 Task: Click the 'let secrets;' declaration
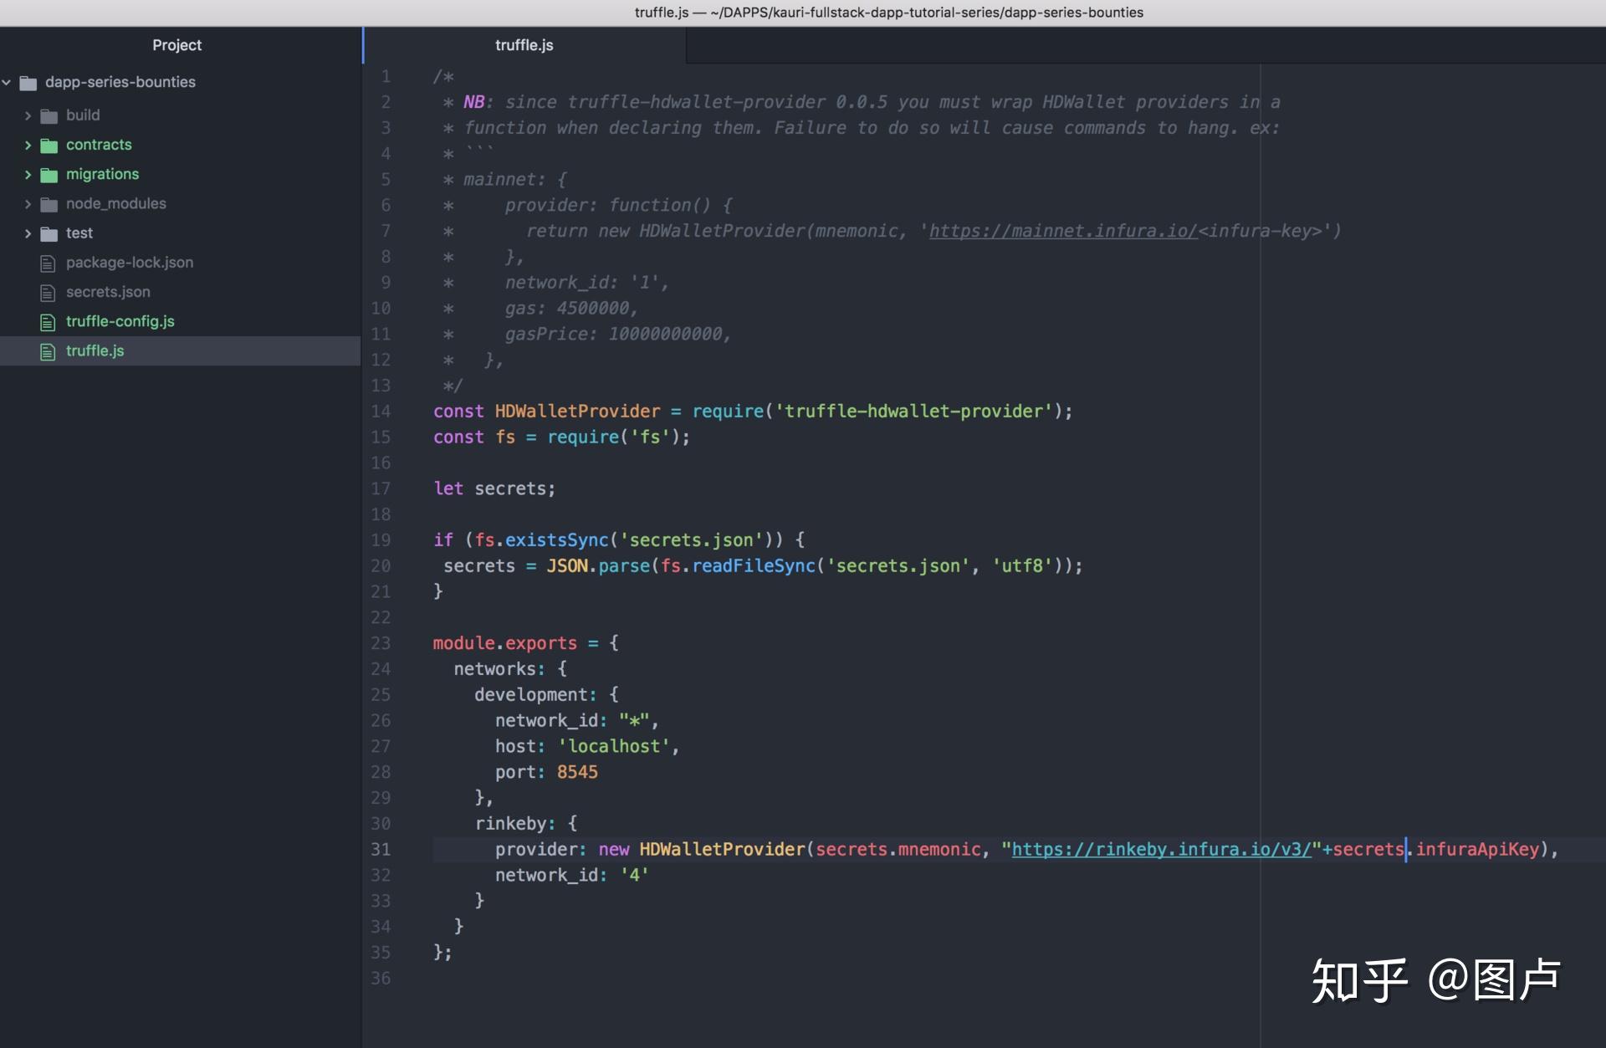[494, 488]
